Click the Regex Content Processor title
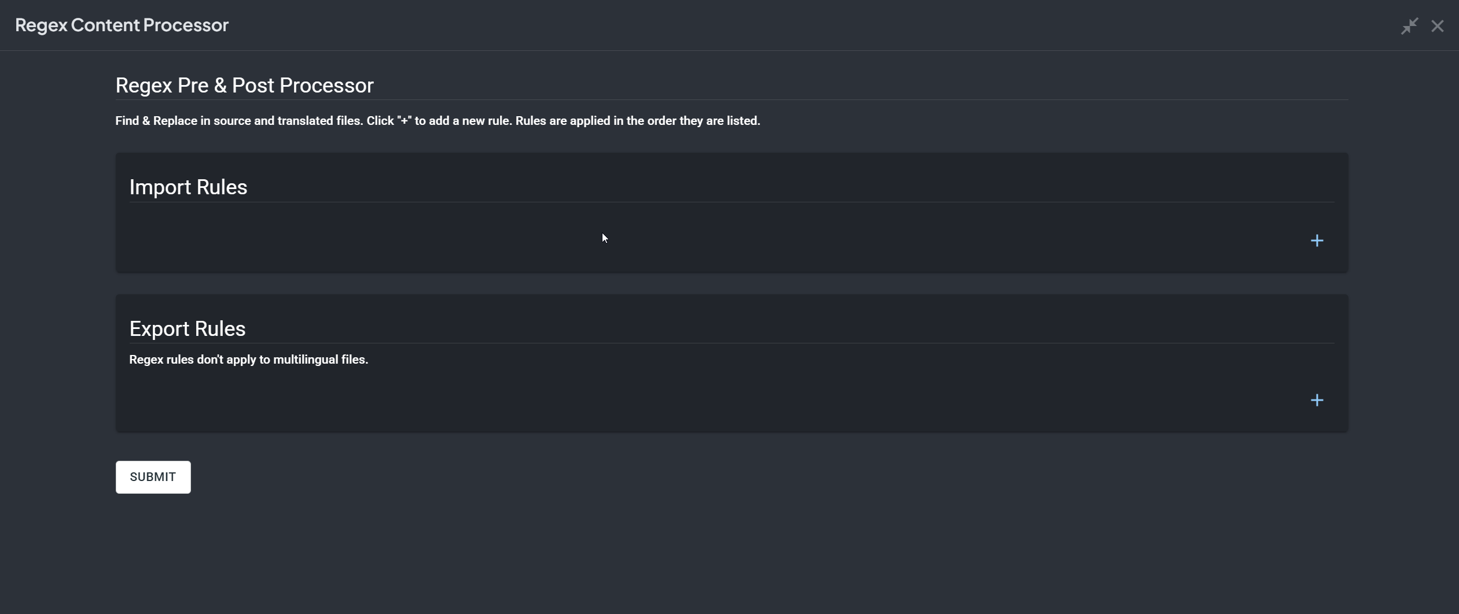 122,25
